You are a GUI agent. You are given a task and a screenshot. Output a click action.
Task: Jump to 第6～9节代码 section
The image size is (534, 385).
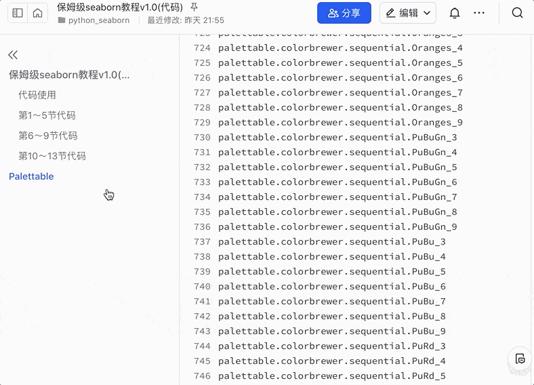tap(48, 136)
